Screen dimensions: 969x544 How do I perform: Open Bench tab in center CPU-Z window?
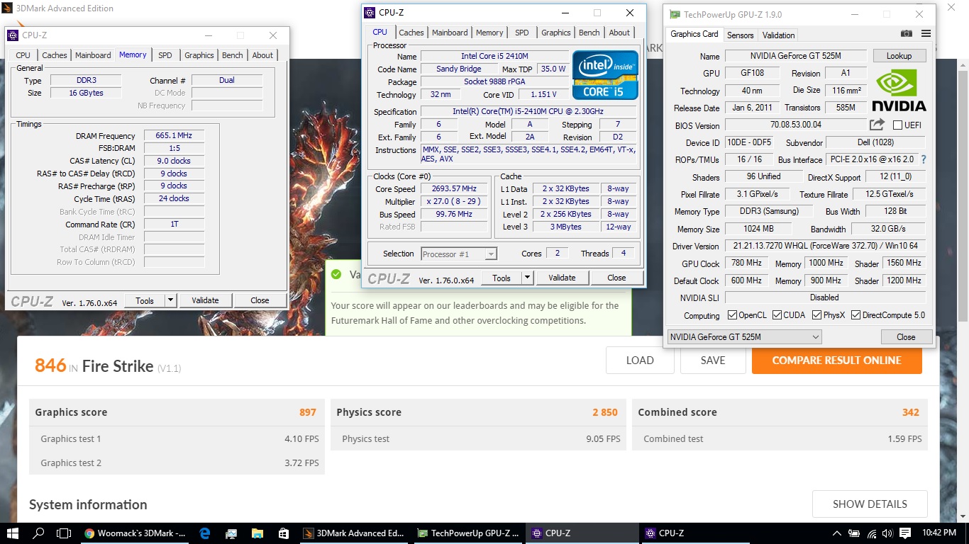coord(589,33)
